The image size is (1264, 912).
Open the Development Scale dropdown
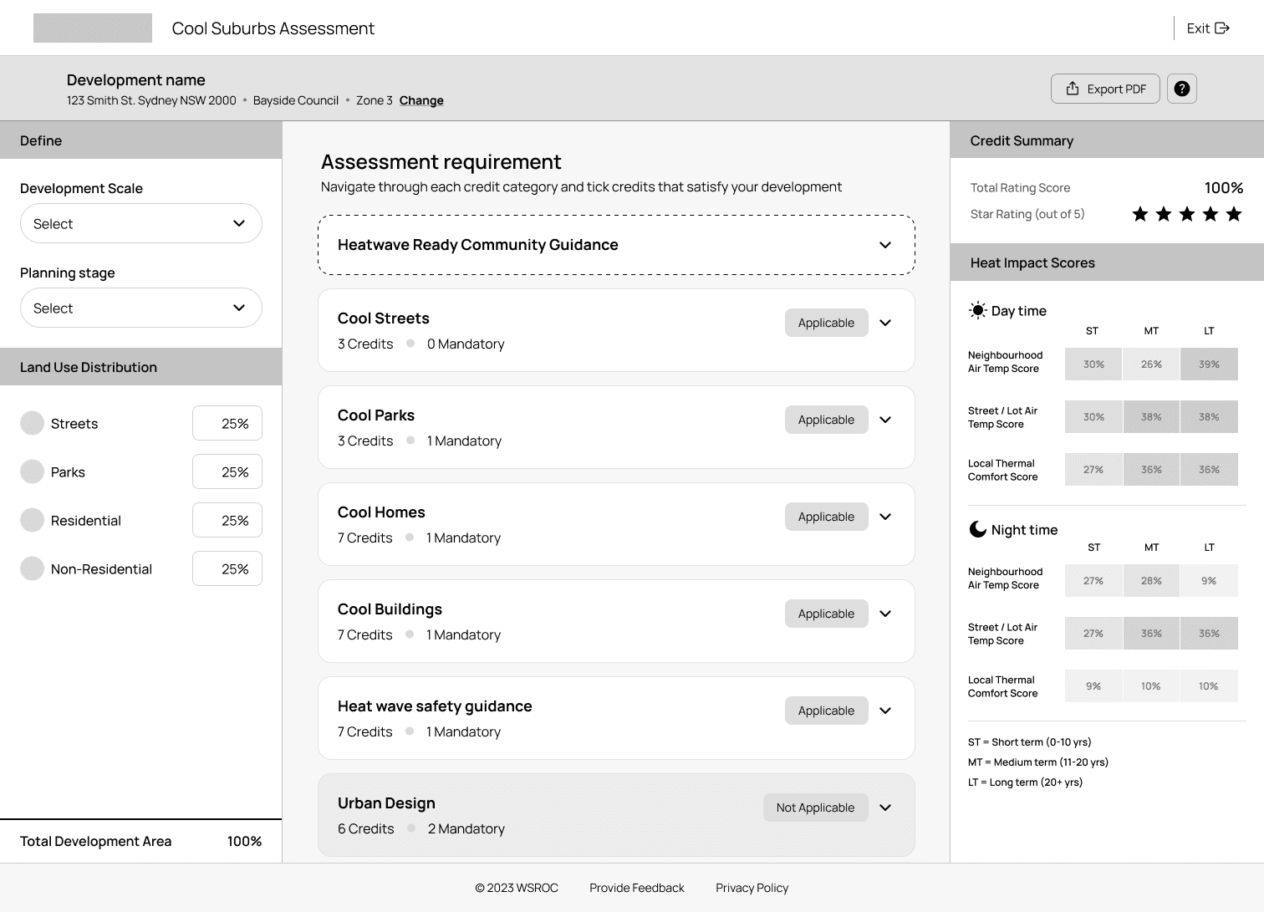pos(140,223)
